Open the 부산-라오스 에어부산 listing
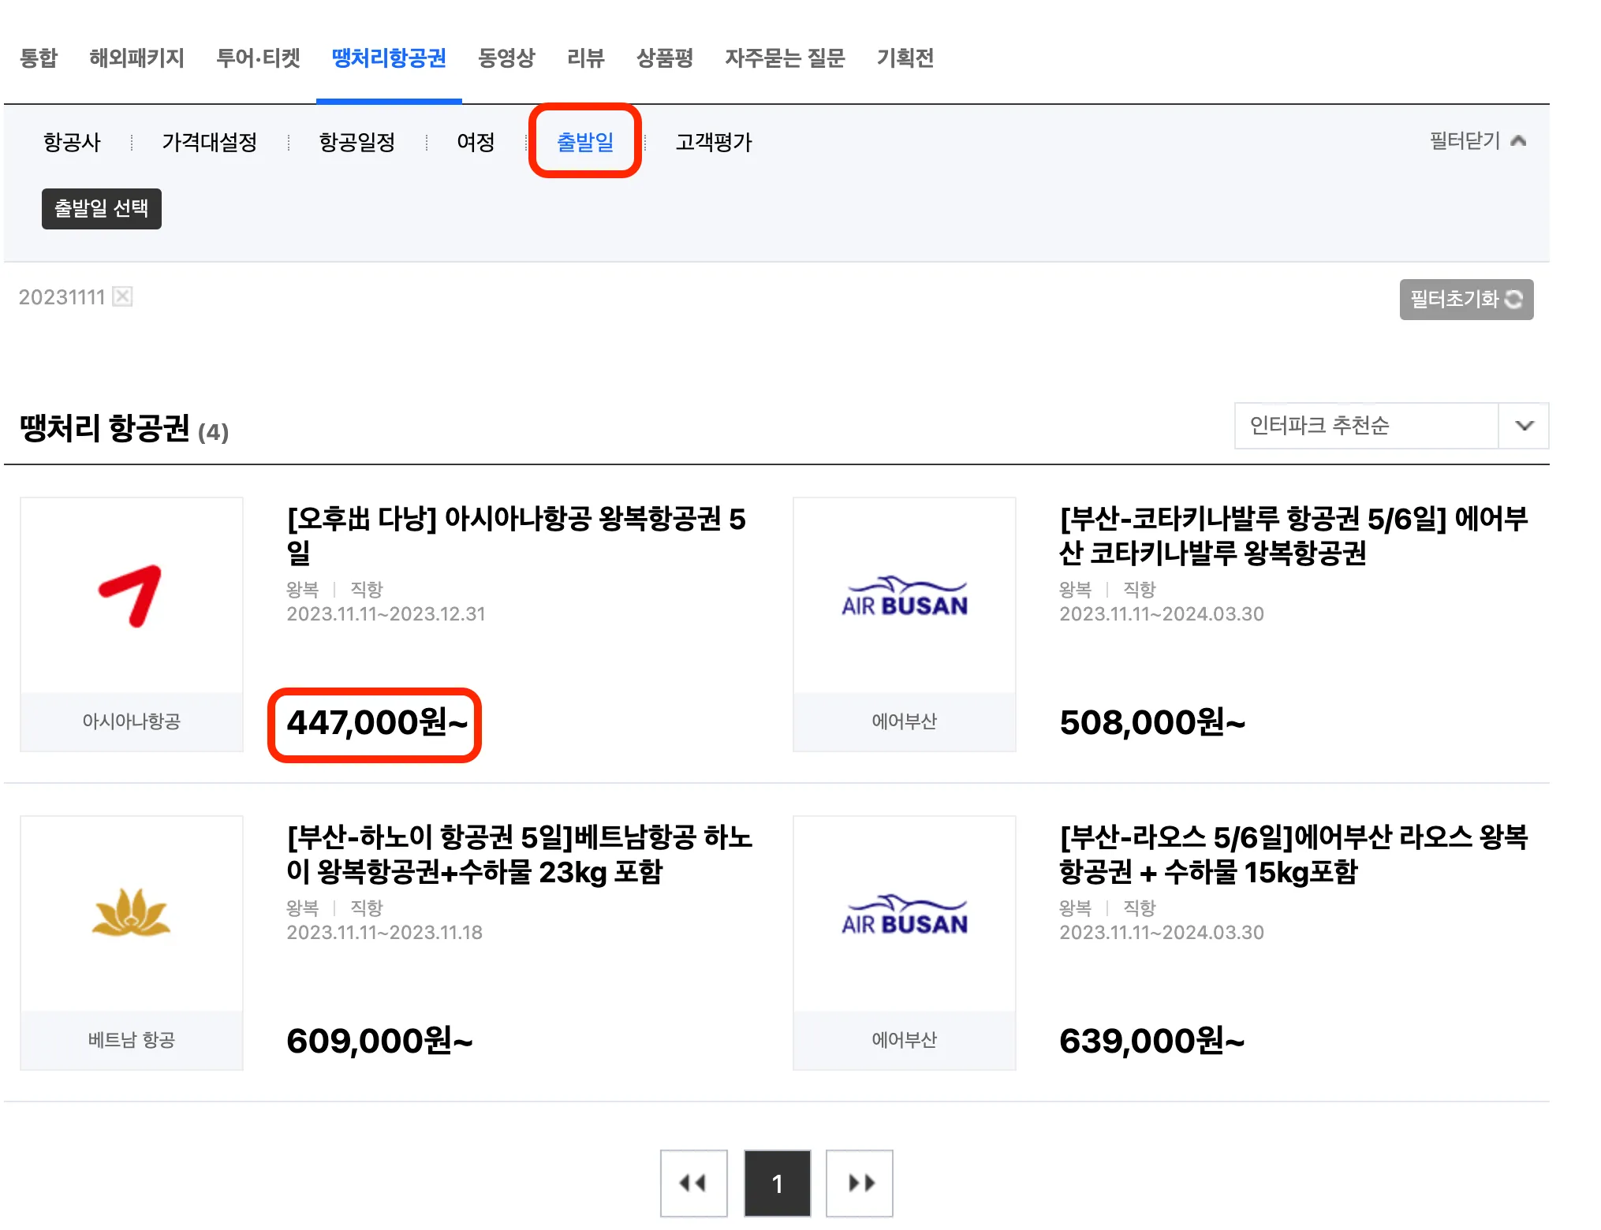The image size is (1601, 1230). (1293, 854)
